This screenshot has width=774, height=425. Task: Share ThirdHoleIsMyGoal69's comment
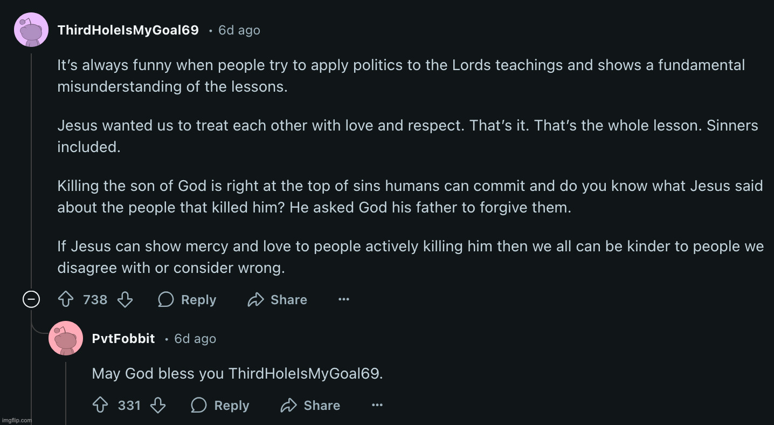(277, 299)
